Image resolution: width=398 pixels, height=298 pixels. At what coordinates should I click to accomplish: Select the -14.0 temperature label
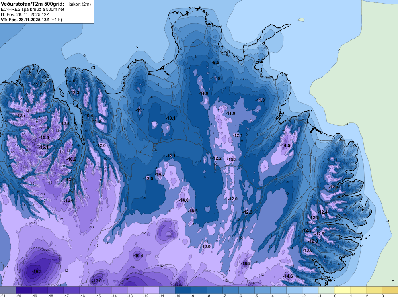tap(184, 200)
